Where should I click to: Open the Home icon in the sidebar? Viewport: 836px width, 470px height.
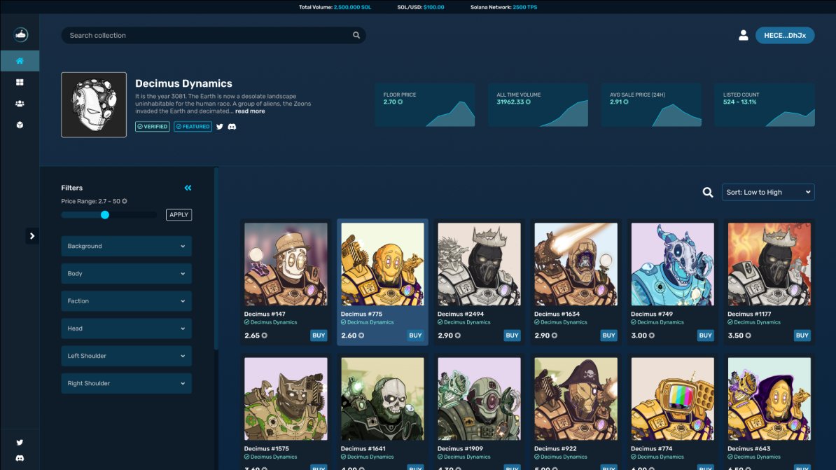click(x=20, y=61)
